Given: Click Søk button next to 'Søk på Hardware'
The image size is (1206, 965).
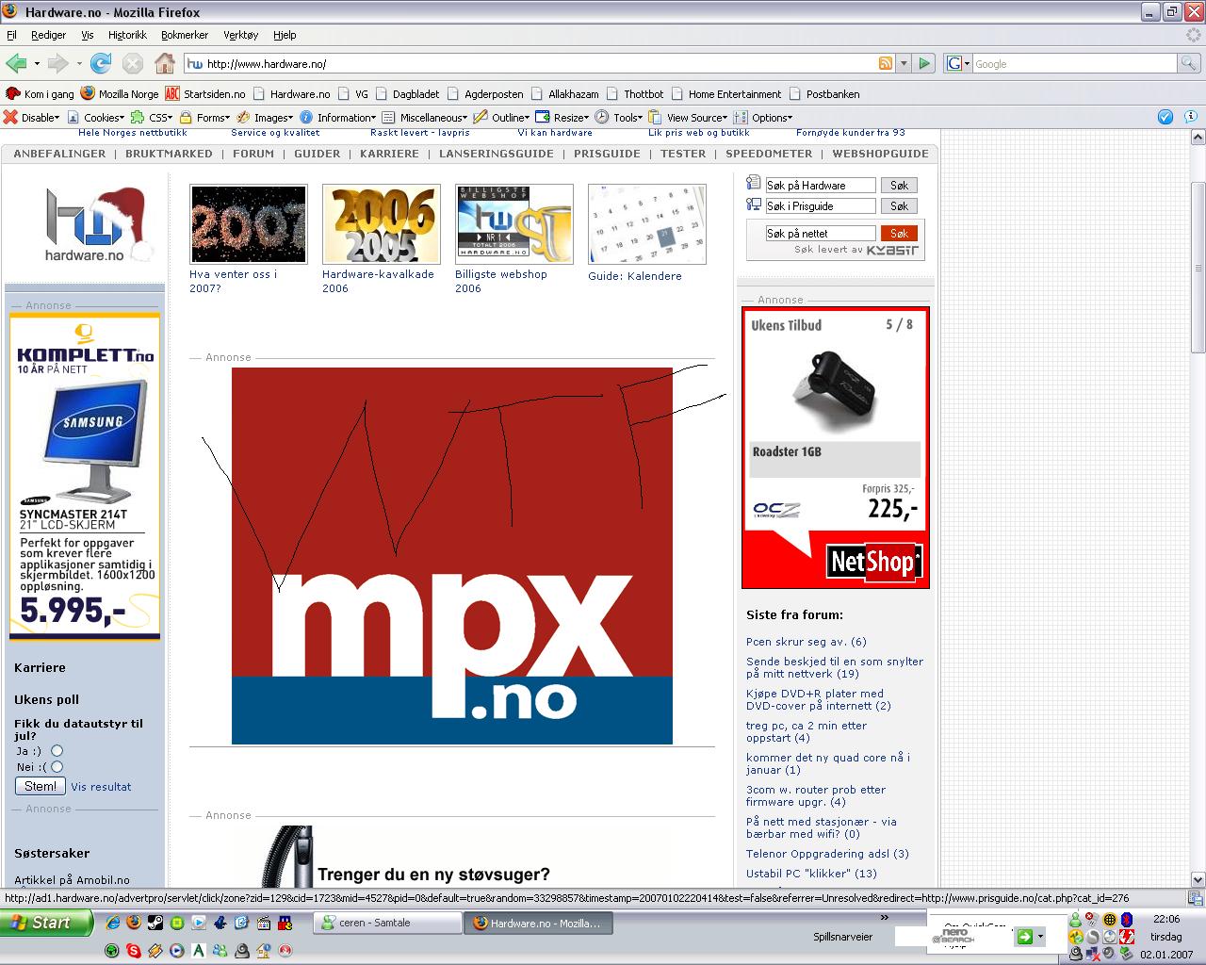Looking at the screenshot, I should pos(899,186).
